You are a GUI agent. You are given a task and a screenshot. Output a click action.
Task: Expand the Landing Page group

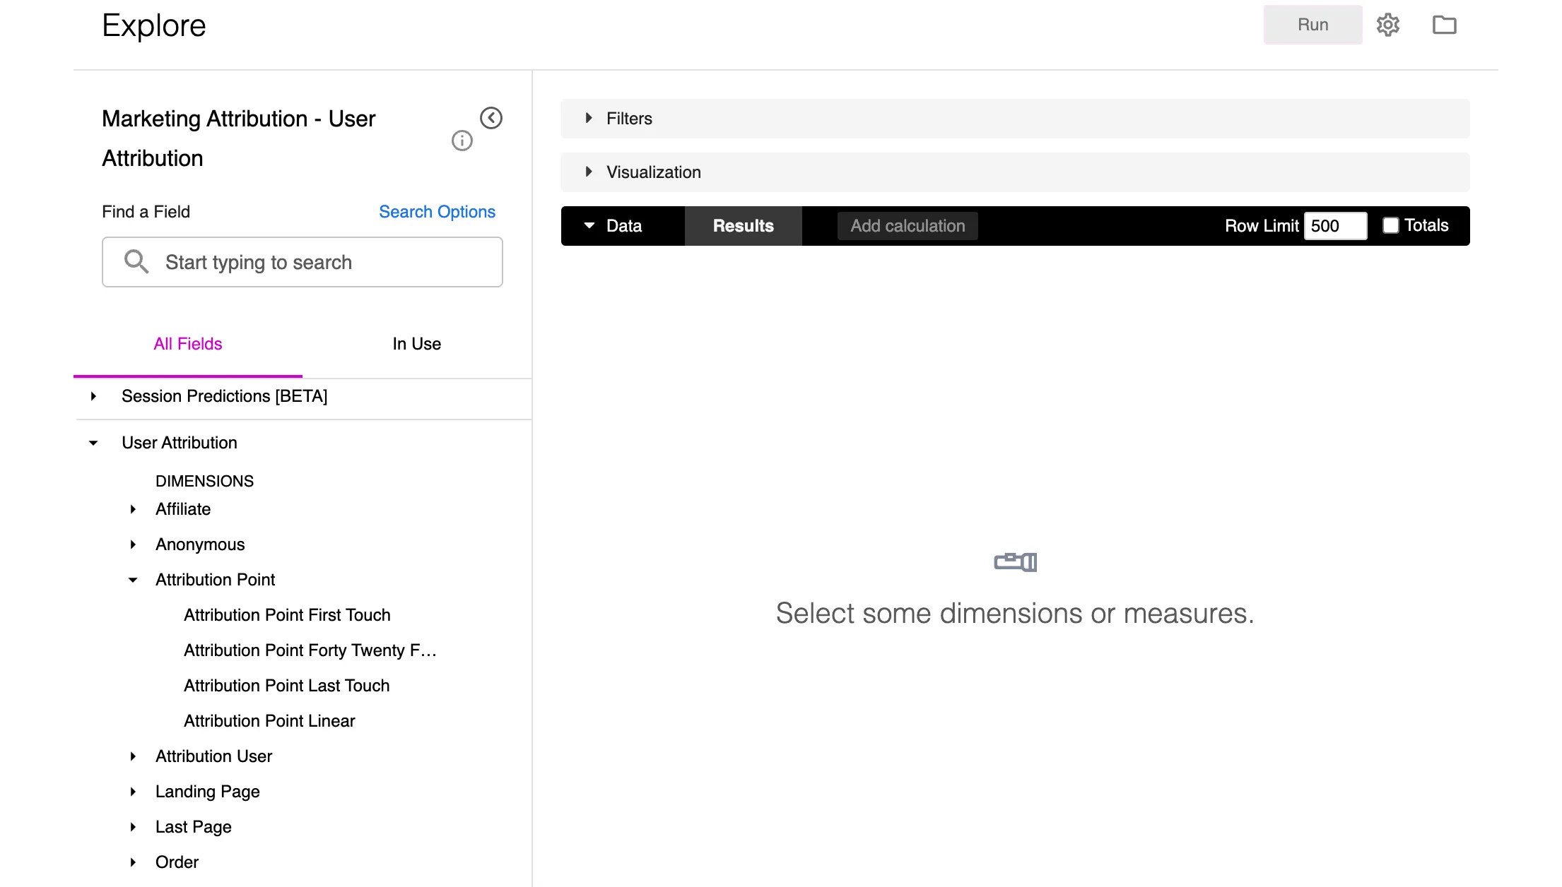[x=133, y=792]
